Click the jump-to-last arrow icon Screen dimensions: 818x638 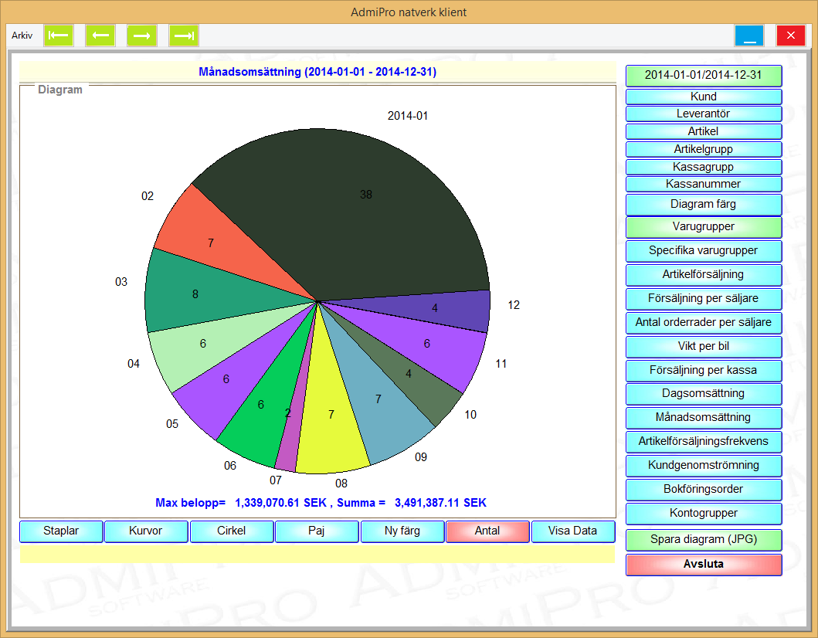[x=184, y=36]
